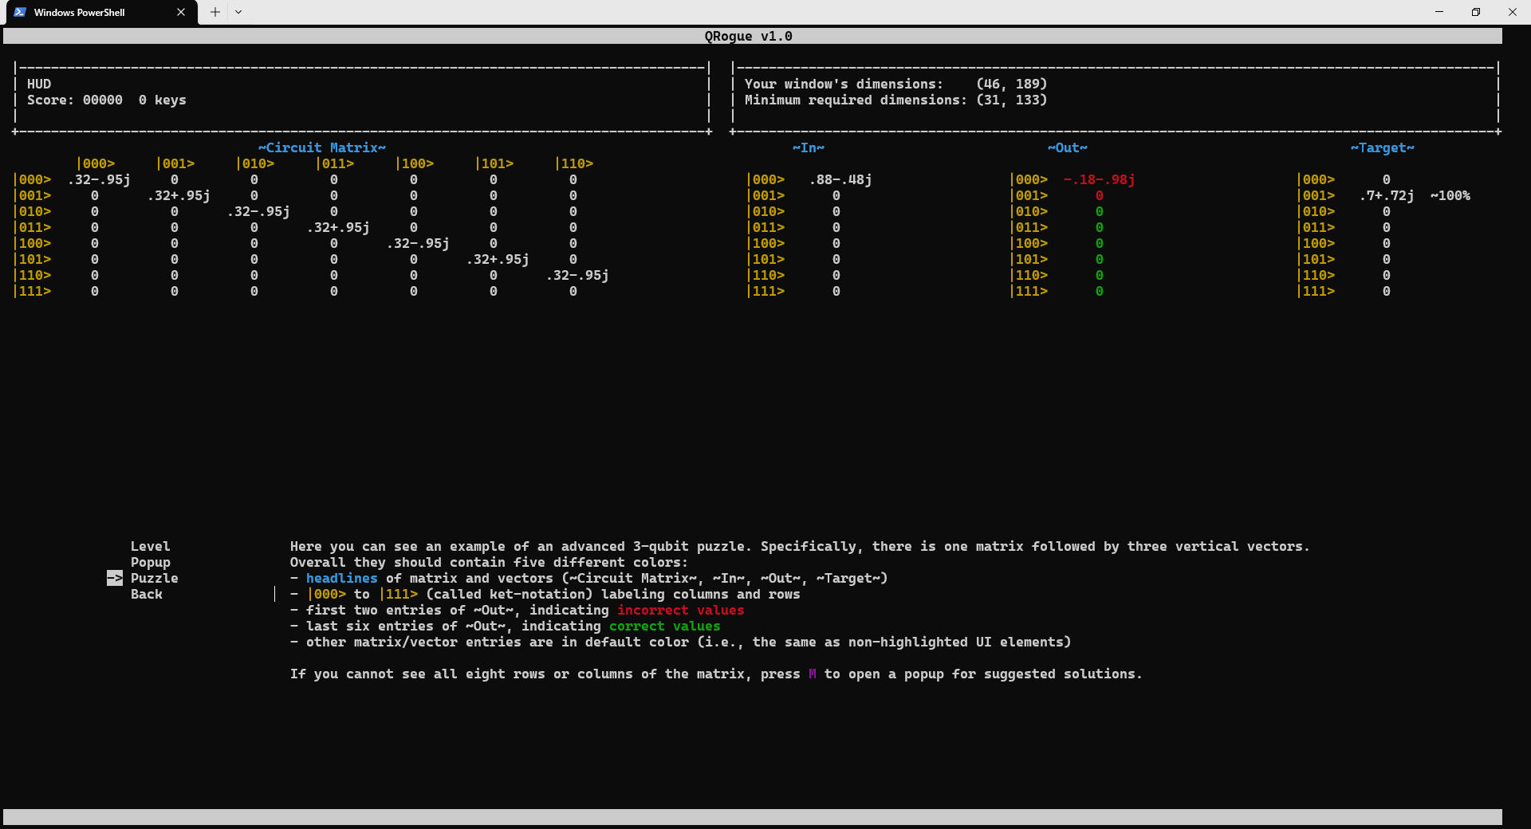Open the terminal tab dropdown chevron
Image resolution: width=1531 pixels, height=829 pixels.
(x=238, y=12)
